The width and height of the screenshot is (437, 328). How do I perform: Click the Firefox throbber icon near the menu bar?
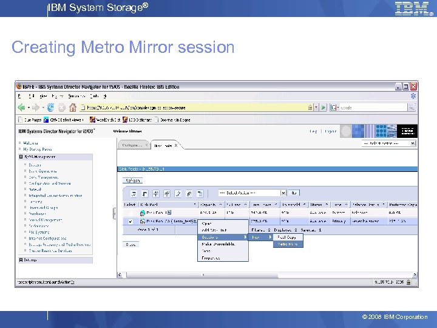coord(413,96)
